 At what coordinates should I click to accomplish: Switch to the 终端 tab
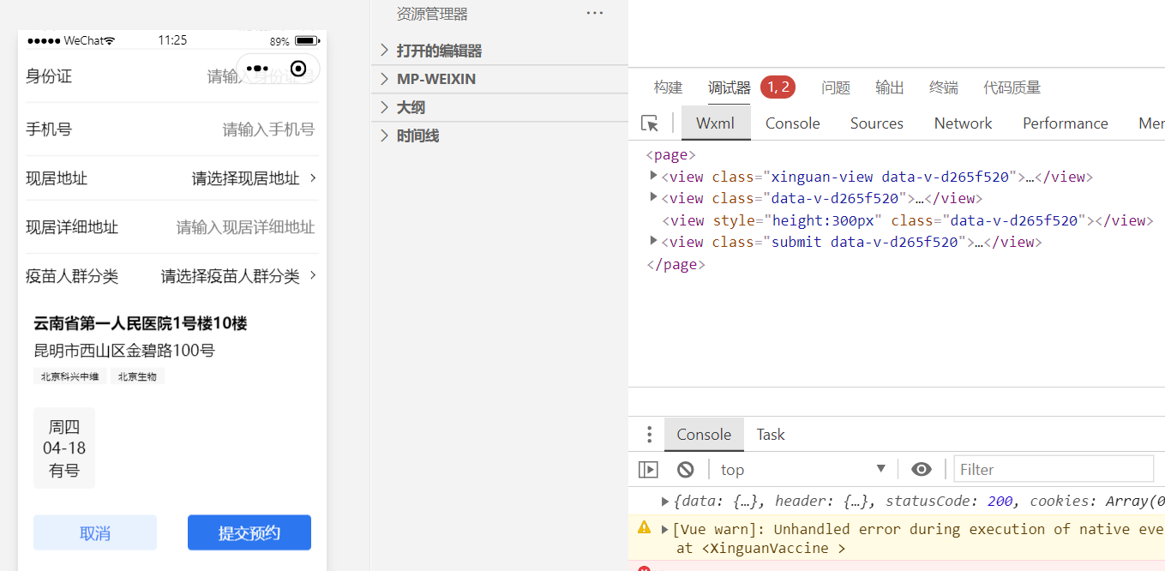pyautogui.click(x=944, y=87)
